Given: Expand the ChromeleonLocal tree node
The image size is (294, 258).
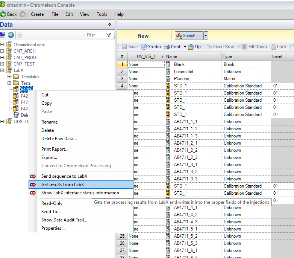Looking at the screenshot, I should [x=2, y=44].
